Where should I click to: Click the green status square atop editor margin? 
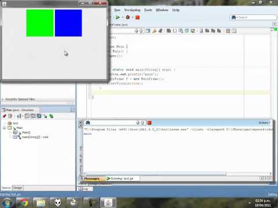click(x=276, y=29)
